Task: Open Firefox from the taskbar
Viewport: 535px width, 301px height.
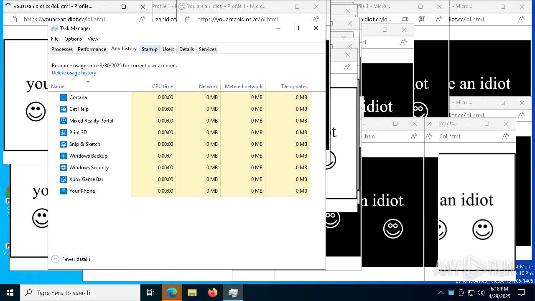Action: tap(213, 293)
